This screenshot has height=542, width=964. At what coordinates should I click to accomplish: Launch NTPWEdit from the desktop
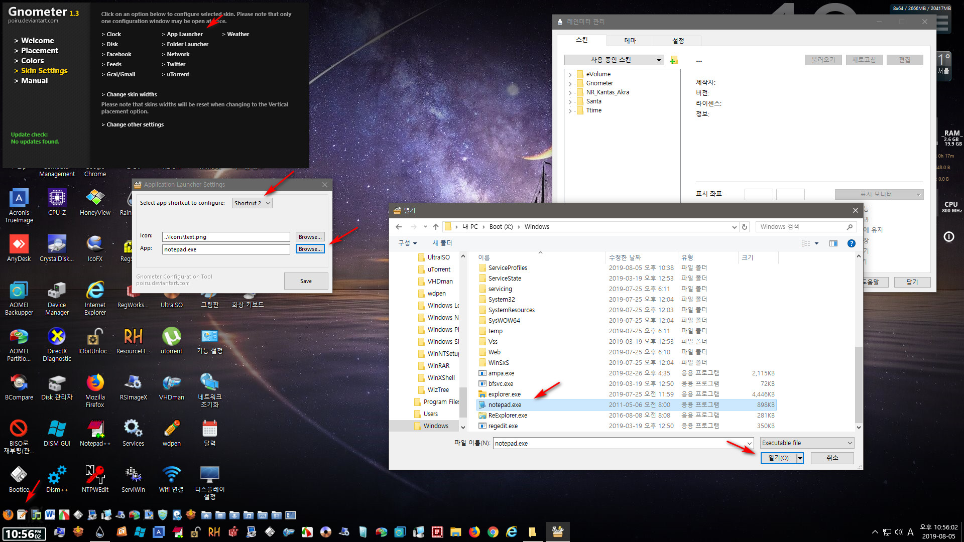95,479
